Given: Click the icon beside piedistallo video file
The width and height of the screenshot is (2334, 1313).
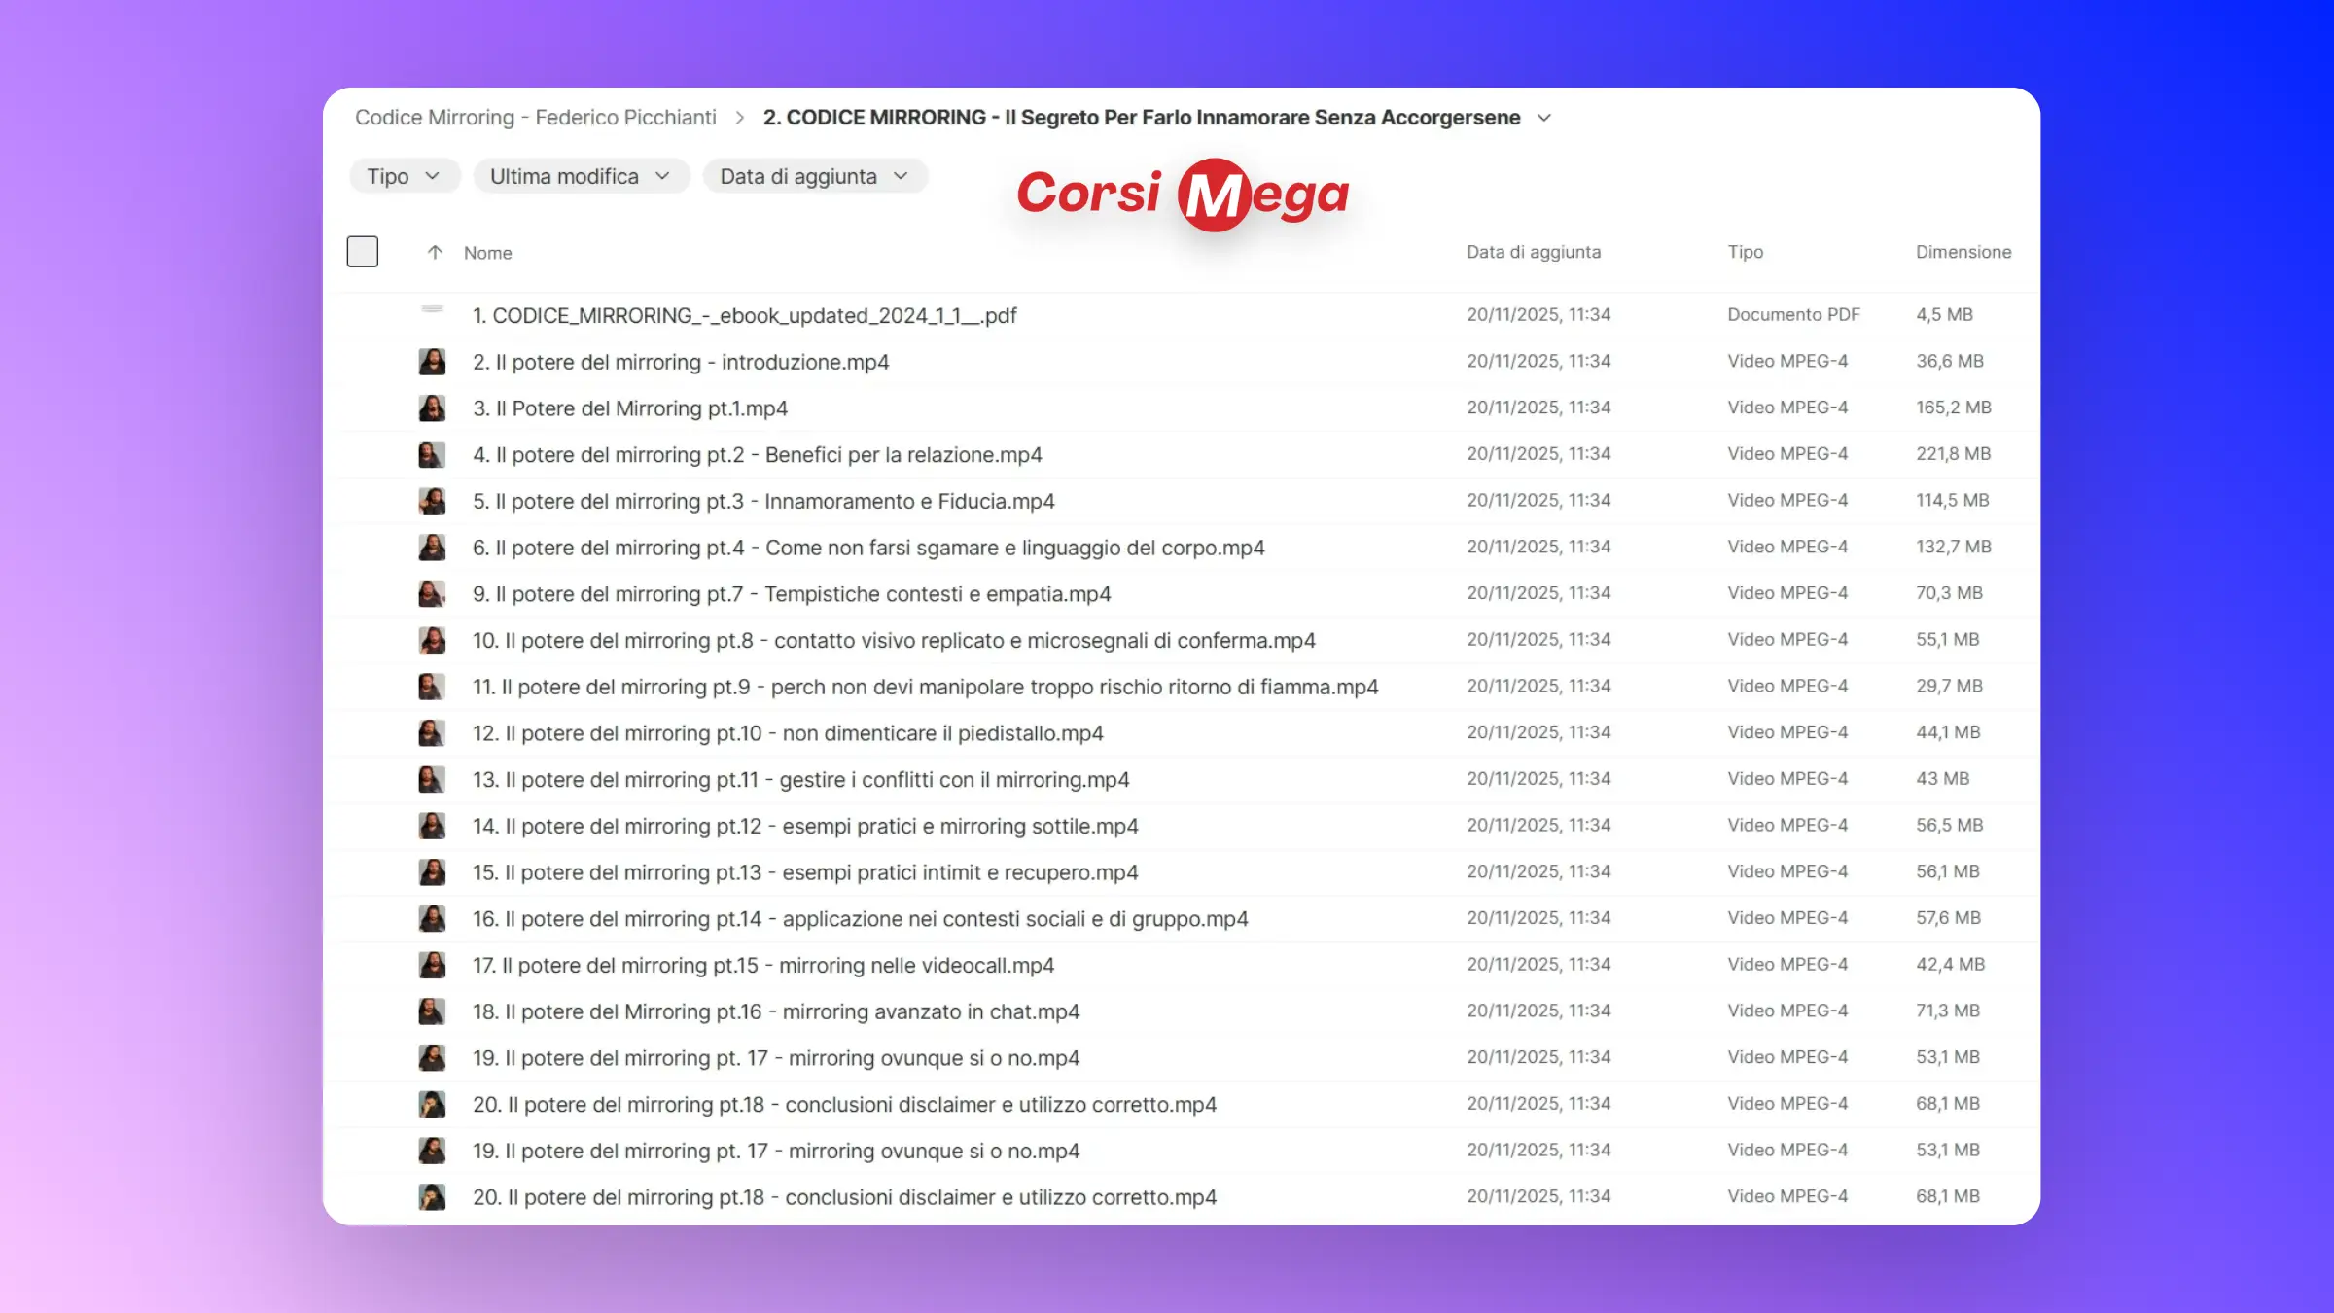Looking at the screenshot, I should pyautogui.click(x=432, y=733).
